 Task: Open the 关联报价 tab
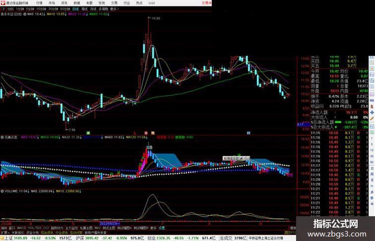click(x=18, y=232)
